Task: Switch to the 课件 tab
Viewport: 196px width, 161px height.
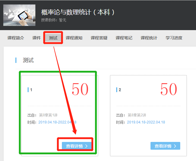Action: [x=37, y=38]
